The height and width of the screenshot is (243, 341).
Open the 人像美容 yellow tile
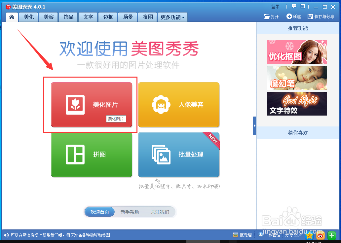point(179,105)
